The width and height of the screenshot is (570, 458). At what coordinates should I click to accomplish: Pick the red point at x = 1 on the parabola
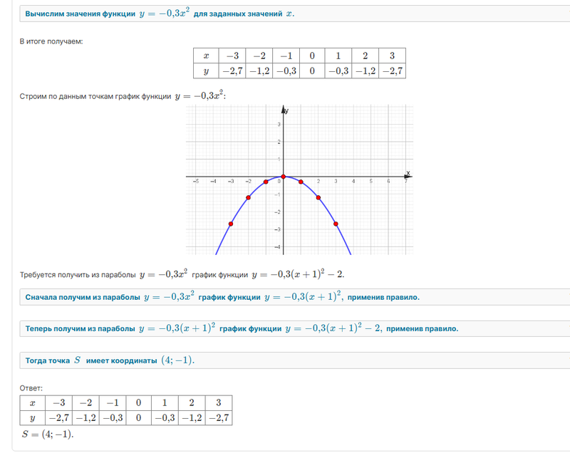pos(301,182)
